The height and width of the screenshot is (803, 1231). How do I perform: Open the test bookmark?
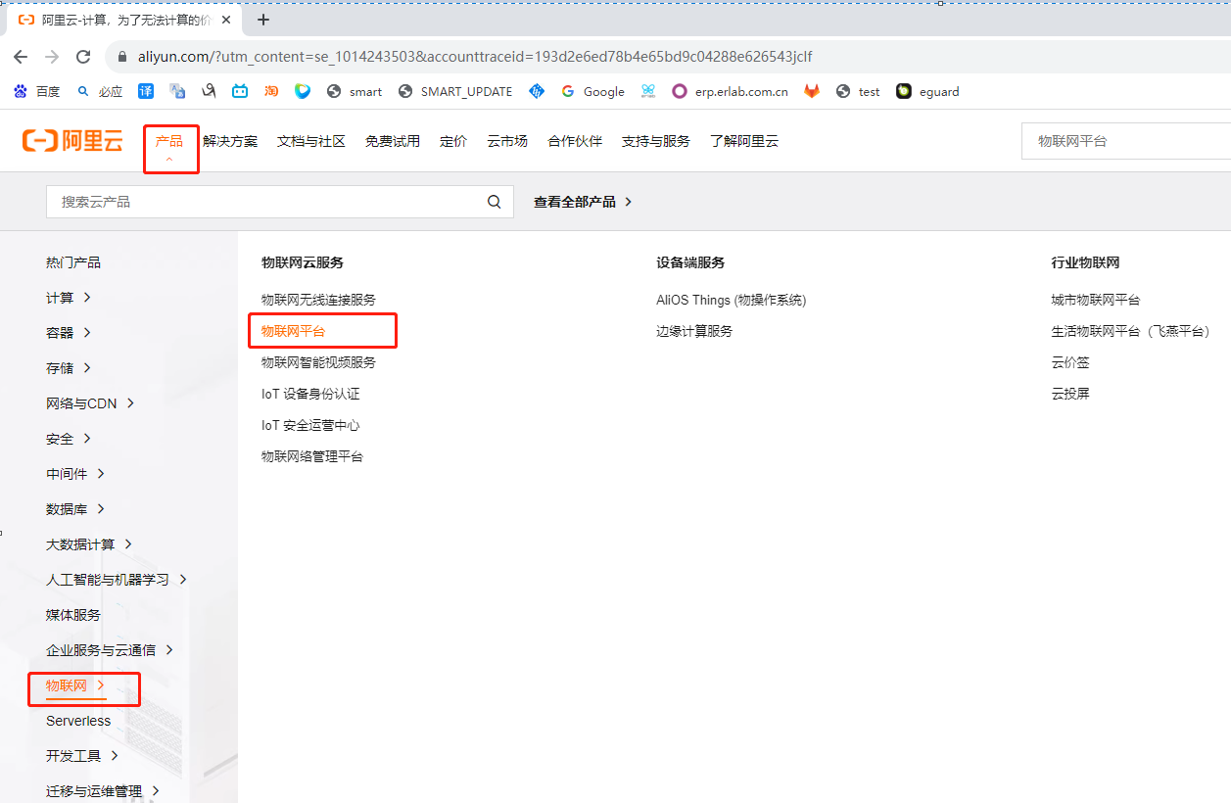pos(858,91)
